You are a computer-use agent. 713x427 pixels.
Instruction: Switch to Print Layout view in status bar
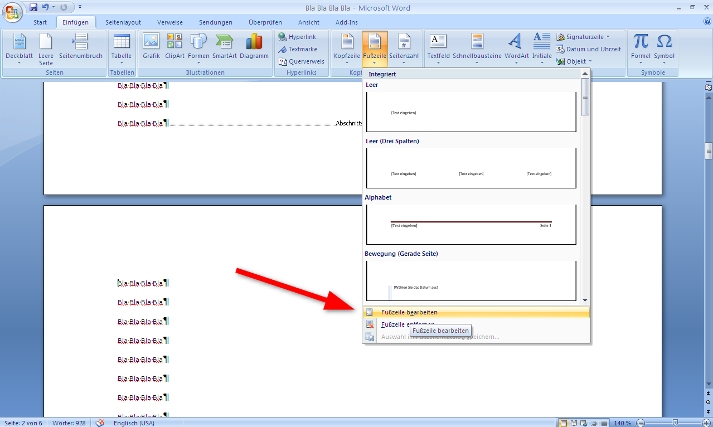(x=563, y=423)
